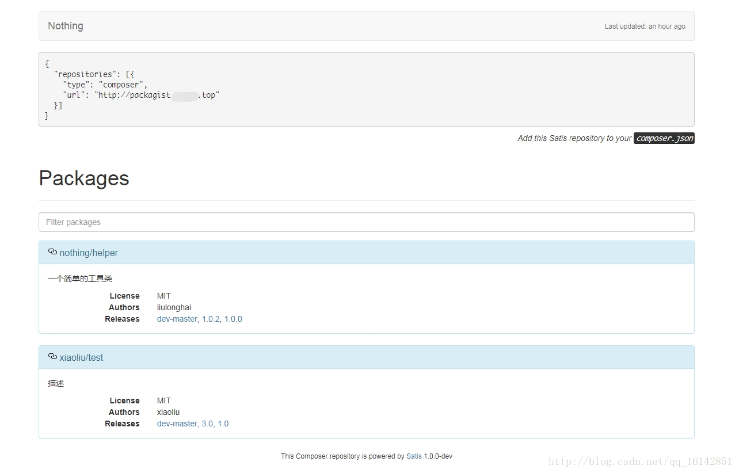
Task: Select the 1.0.0 release link
Action: coord(233,319)
